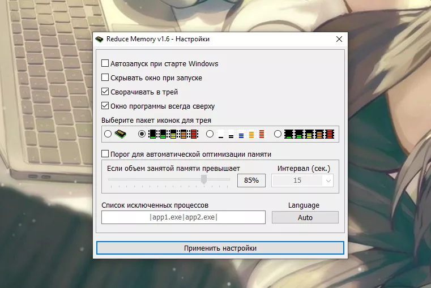
Task: Enable Порог для автоматической оптимизации памяти
Action: pos(105,154)
